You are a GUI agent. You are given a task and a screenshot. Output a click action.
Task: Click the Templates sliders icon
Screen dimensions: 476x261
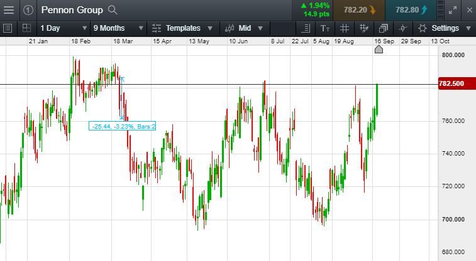tap(157, 28)
